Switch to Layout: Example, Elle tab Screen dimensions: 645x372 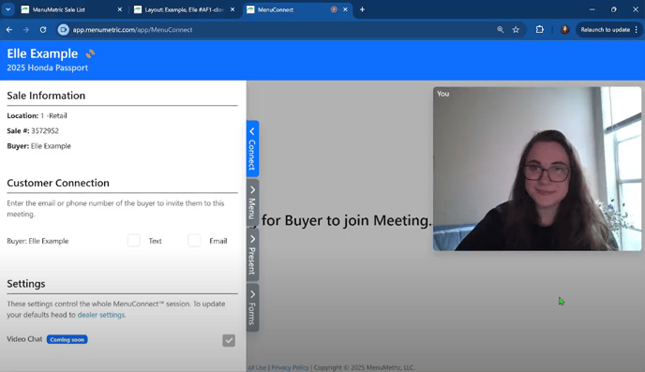coord(185,9)
